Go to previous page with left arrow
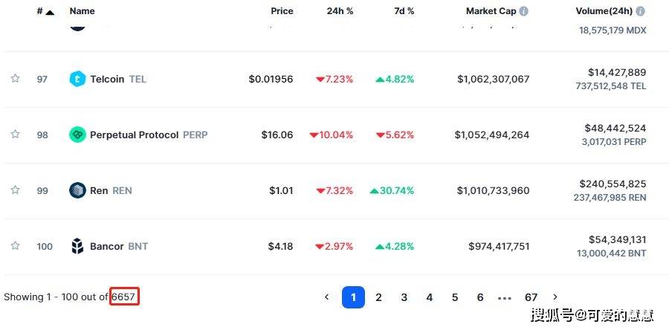This screenshot has width=669, height=330. pos(327,297)
